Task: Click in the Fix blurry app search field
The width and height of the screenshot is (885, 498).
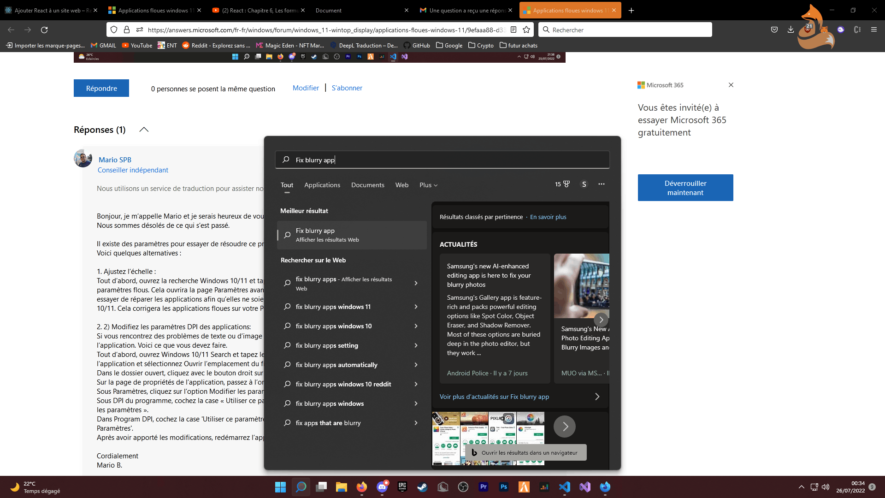Action: pos(442,160)
